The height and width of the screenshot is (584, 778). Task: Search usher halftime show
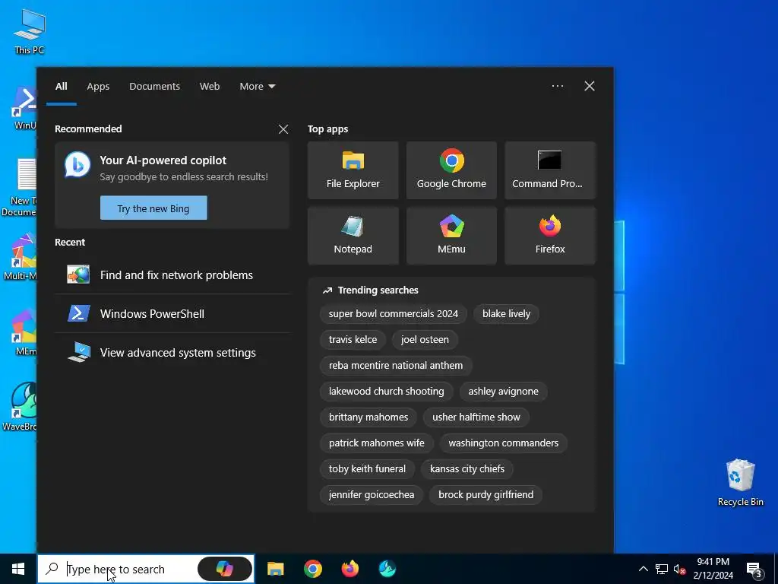(x=476, y=417)
